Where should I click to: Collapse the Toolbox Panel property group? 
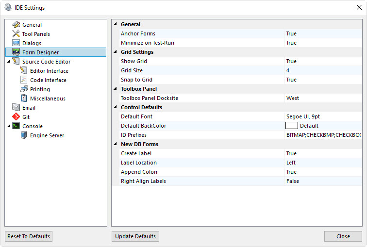coord(115,89)
